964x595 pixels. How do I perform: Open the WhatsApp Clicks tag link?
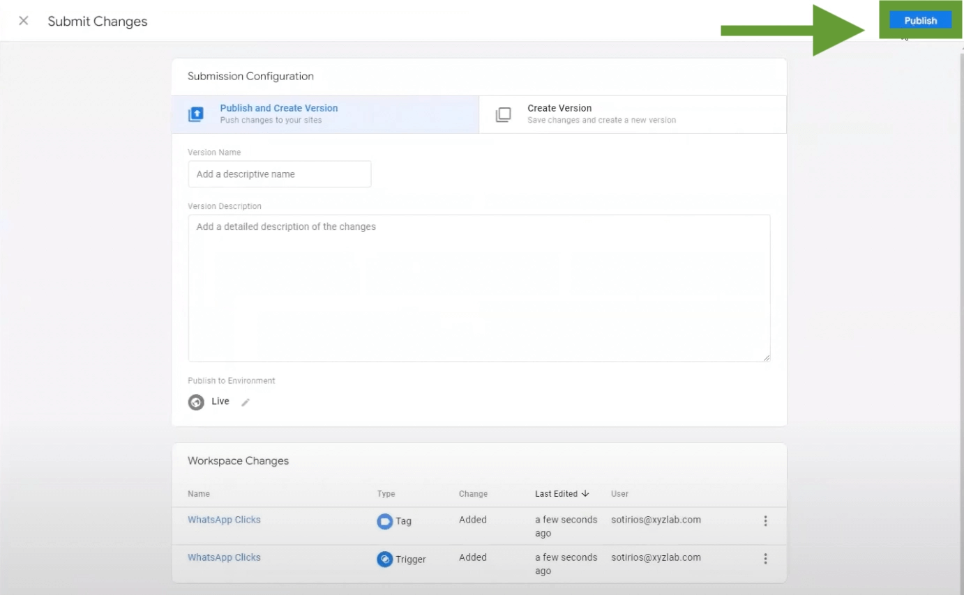[224, 520]
